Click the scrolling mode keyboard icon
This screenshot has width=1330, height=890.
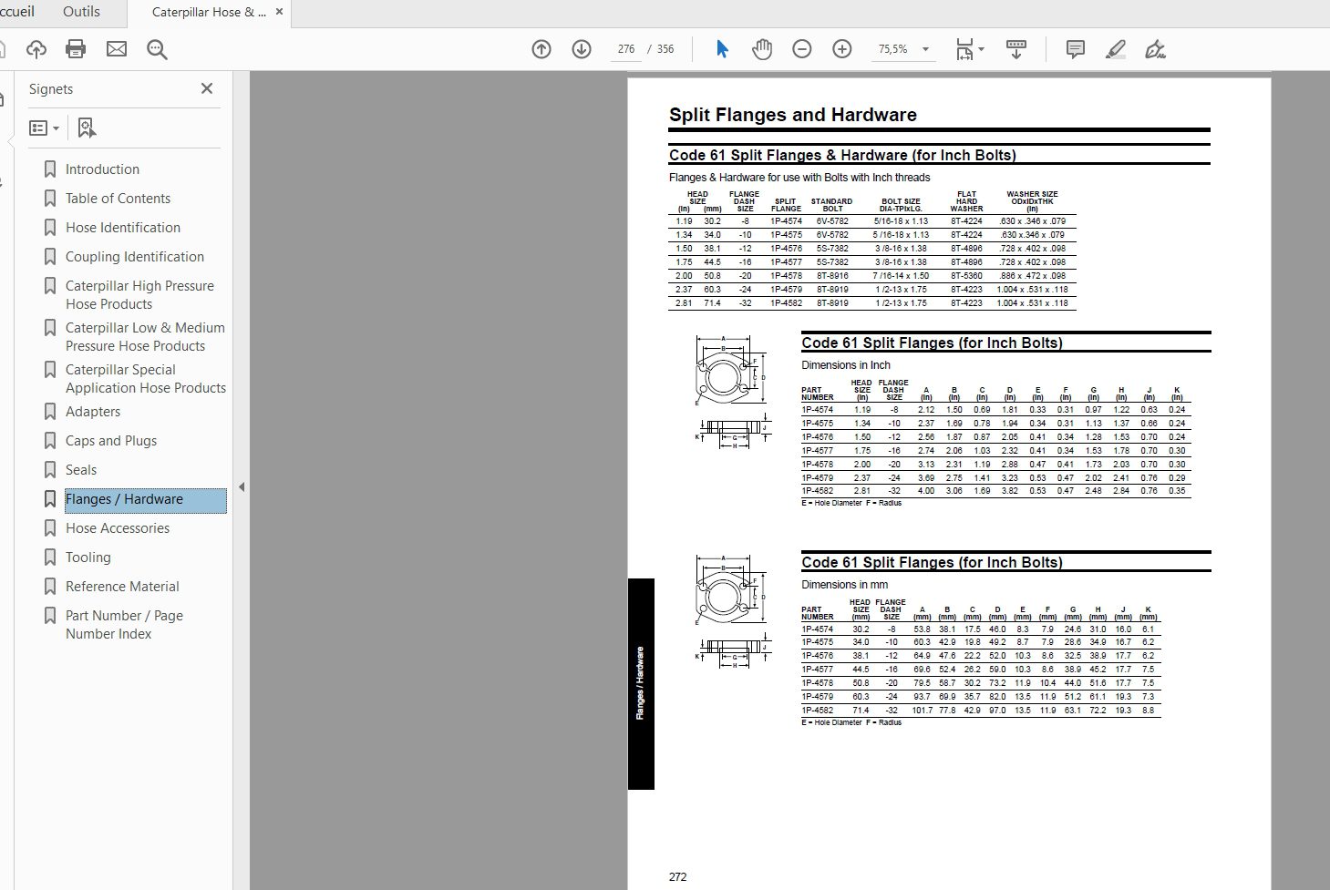pos(1016,49)
